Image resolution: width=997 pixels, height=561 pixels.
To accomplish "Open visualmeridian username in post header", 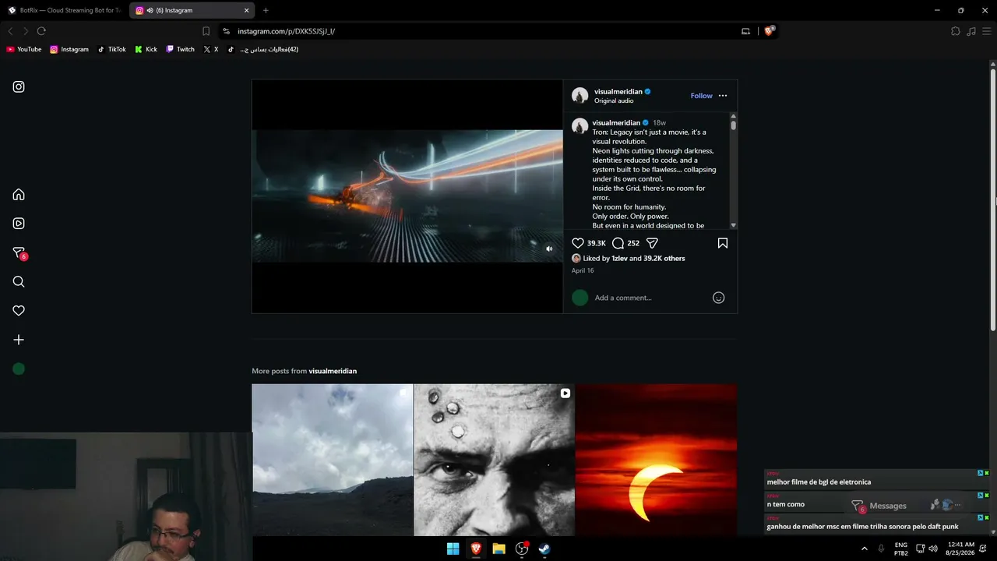I will coord(618,91).
